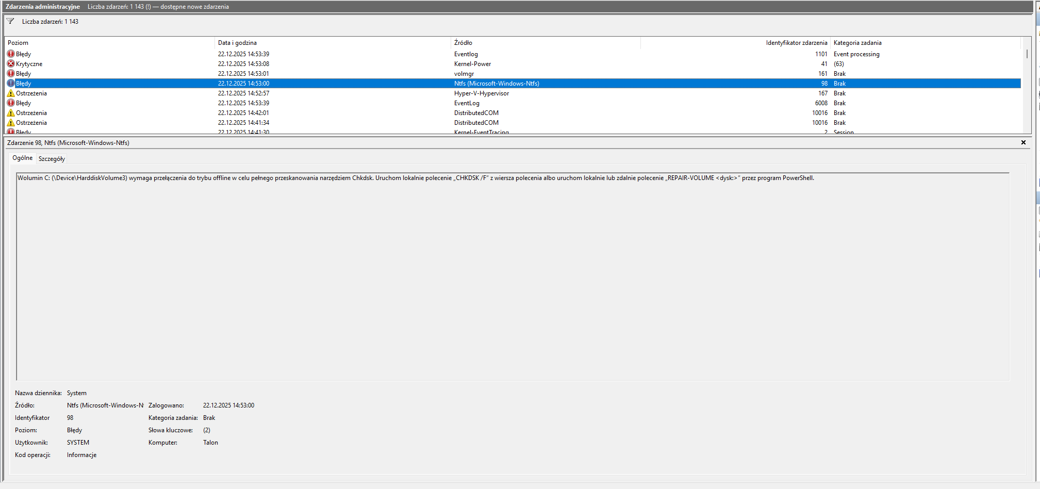Sort by the Kategoria zadania column header
Screen dimensions: 1040x489
[x=926, y=43]
